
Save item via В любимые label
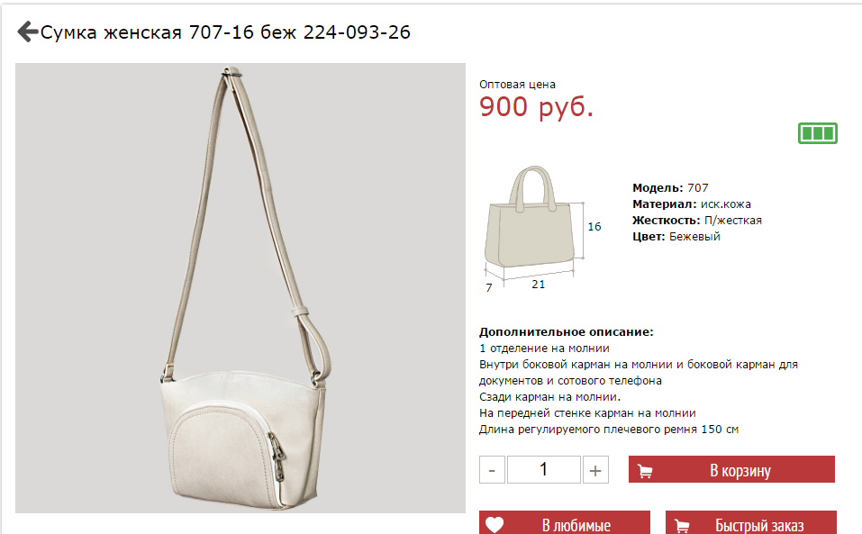pyautogui.click(x=576, y=526)
